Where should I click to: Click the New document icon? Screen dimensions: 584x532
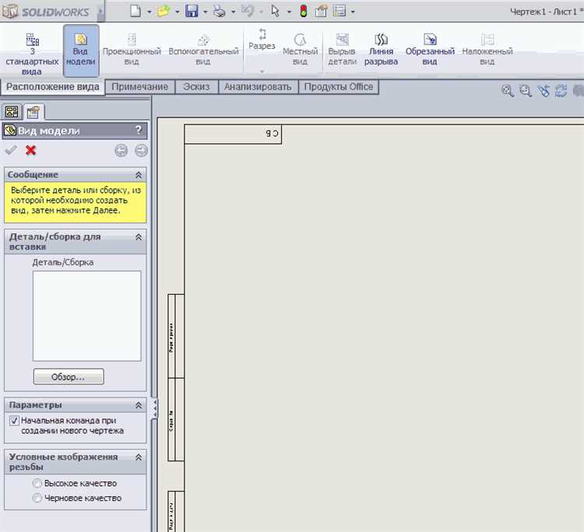135,11
